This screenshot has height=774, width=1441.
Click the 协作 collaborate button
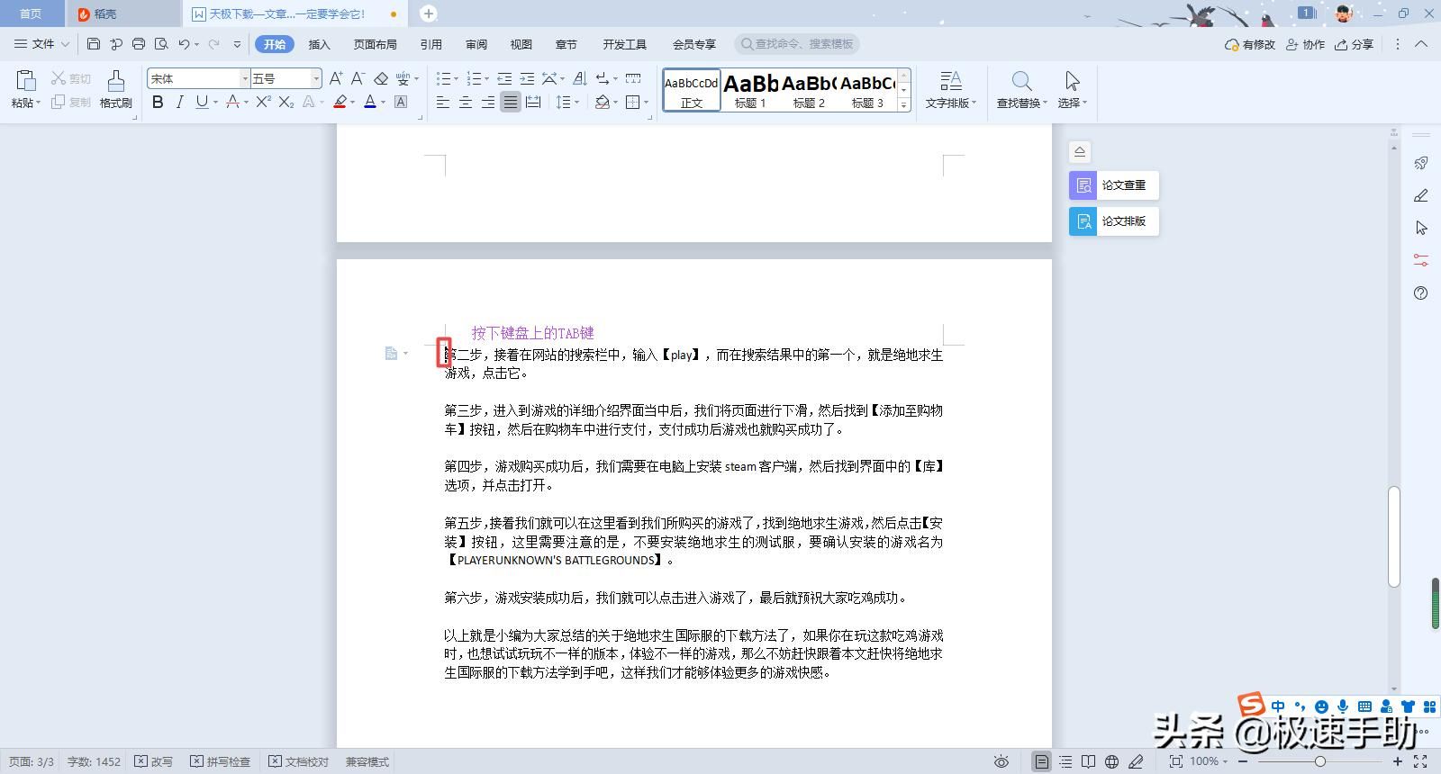(x=1306, y=44)
